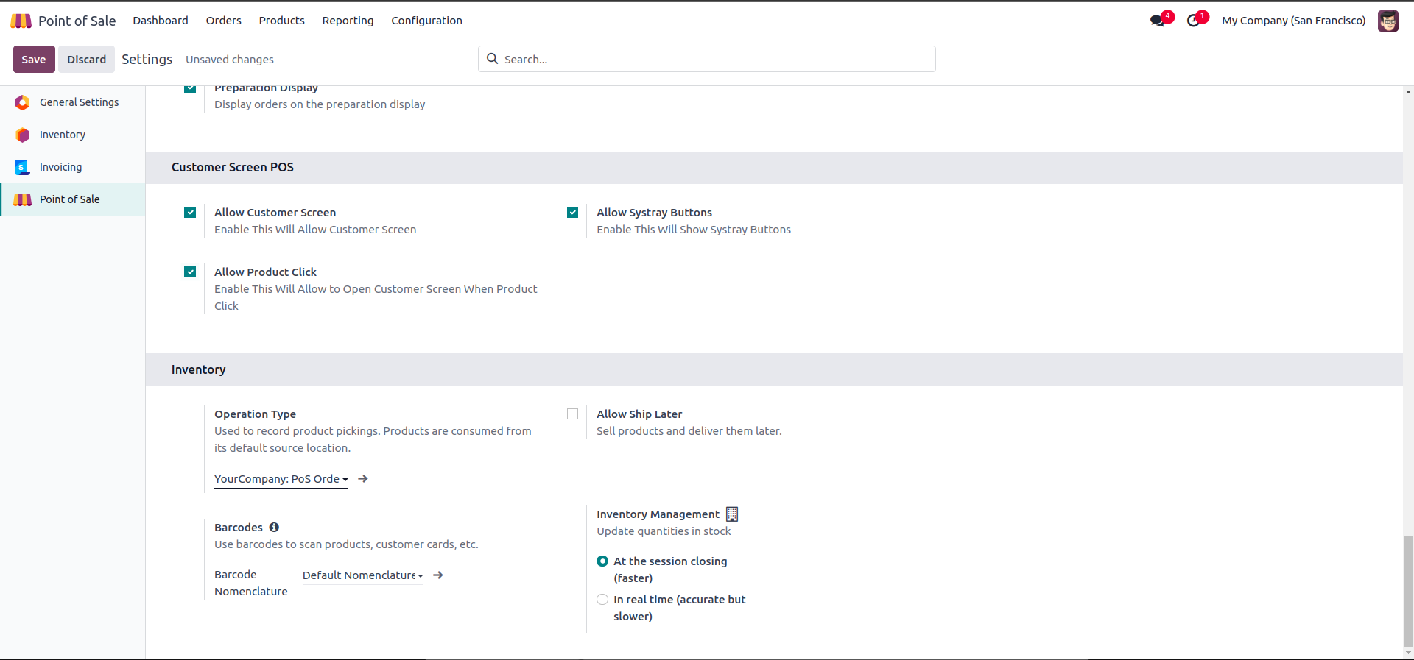Disable Allow Systray Buttons checkbox
This screenshot has height=660, width=1414.
tap(572, 213)
